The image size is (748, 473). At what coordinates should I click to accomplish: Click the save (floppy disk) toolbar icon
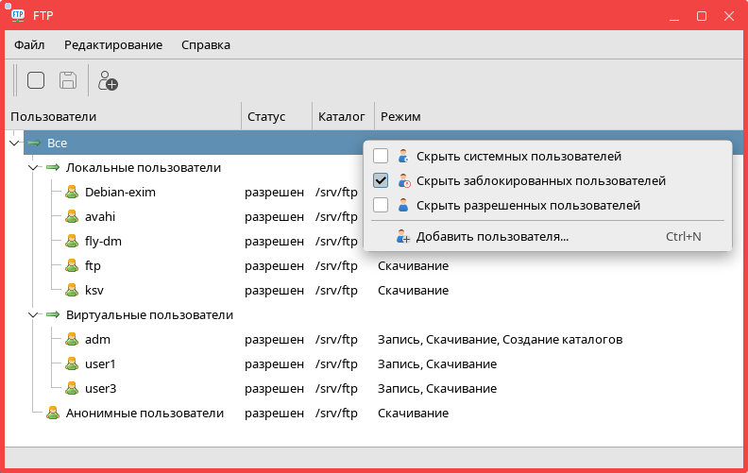click(x=68, y=80)
